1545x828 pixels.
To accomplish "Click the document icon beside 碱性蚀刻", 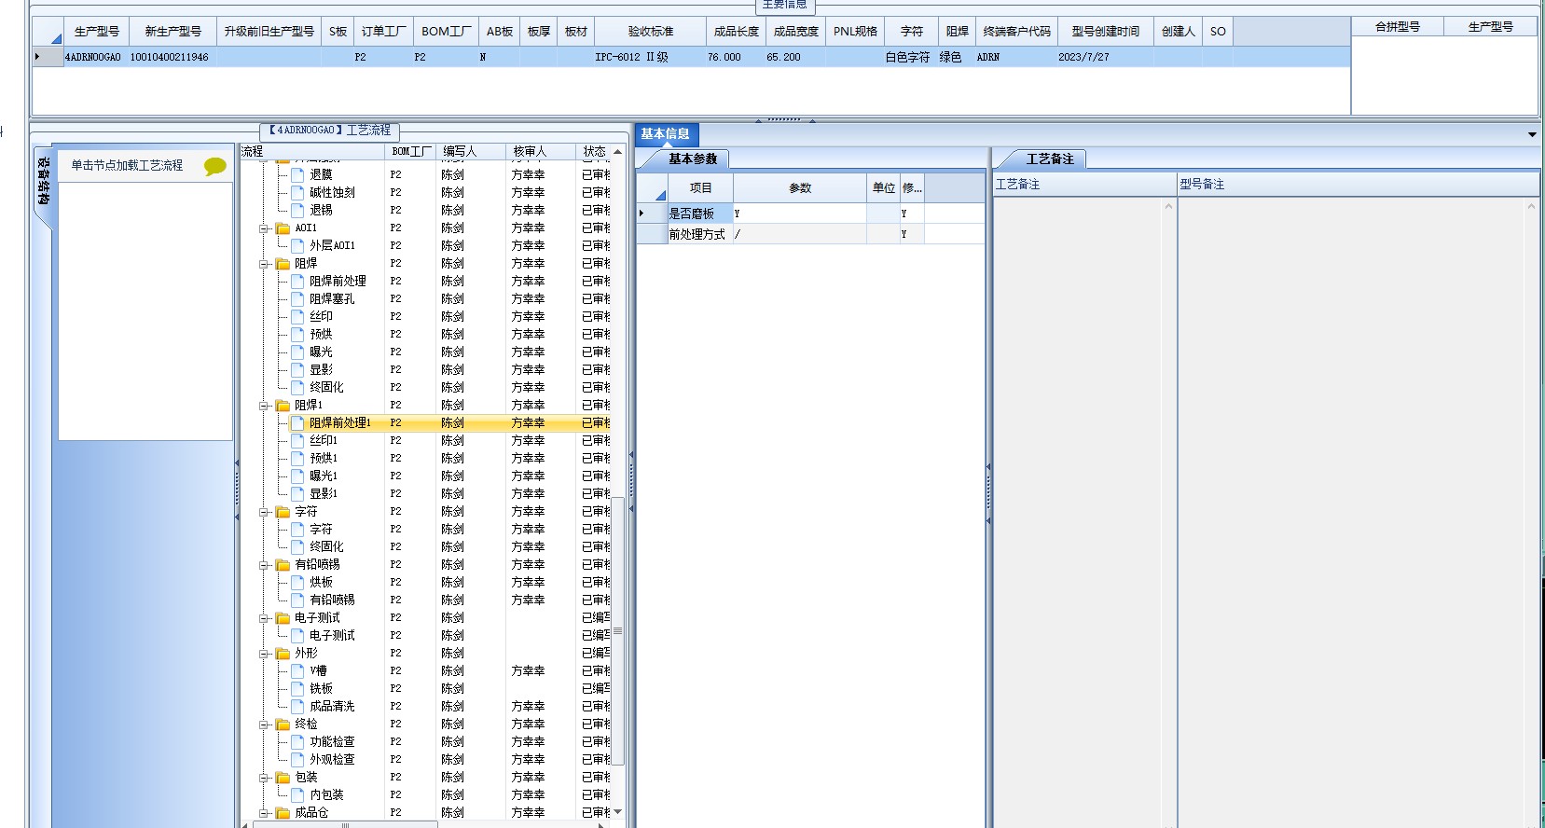I will 298,192.
